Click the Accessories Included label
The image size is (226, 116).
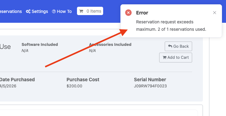click(x=110, y=44)
